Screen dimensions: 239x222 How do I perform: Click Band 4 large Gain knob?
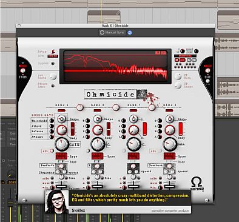(x=170, y=144)
